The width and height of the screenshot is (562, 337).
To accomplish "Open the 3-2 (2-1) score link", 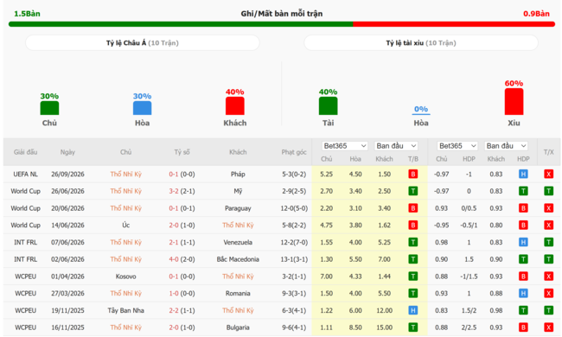I will (x=182, y=191).
